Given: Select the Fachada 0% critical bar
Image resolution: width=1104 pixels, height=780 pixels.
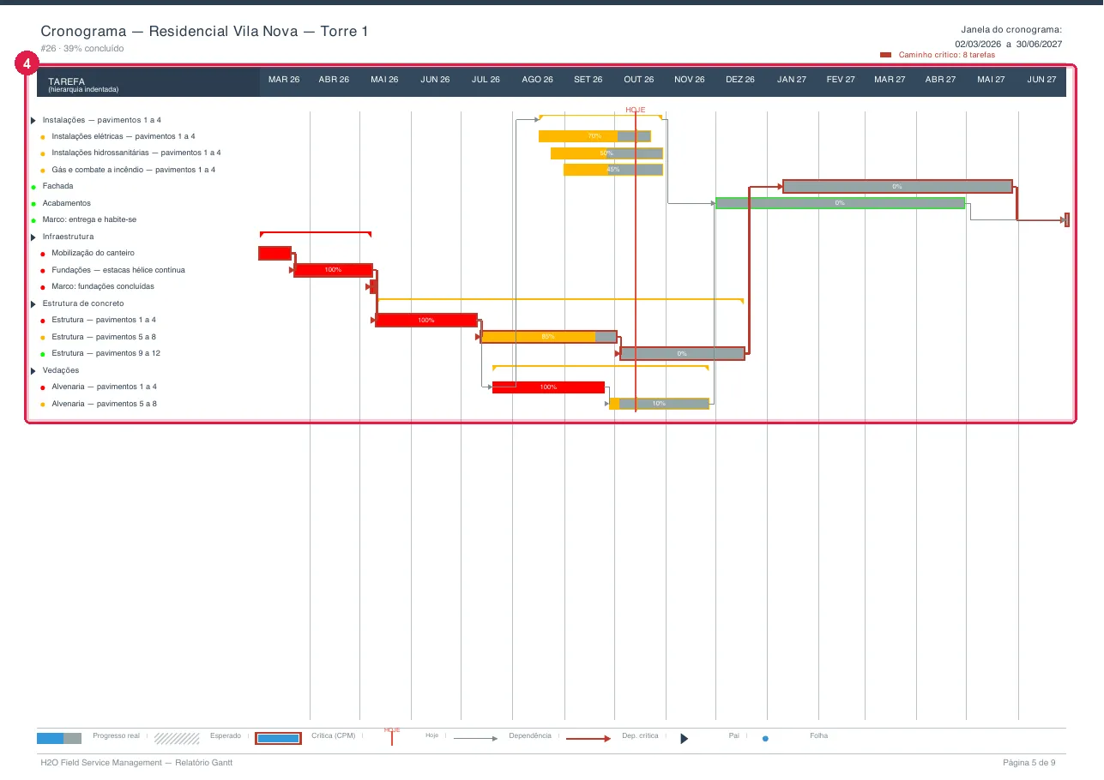Looking at the screenshot, I should pos(897,186).
